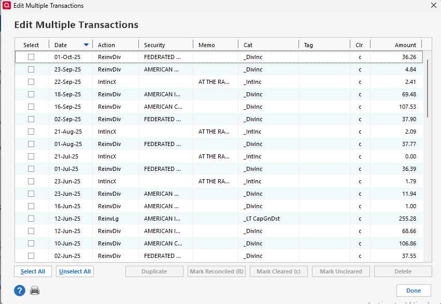Click AT THE RA... memo on 22-Sep-25 row
The image size is (441, 304).
pos(214,82)
